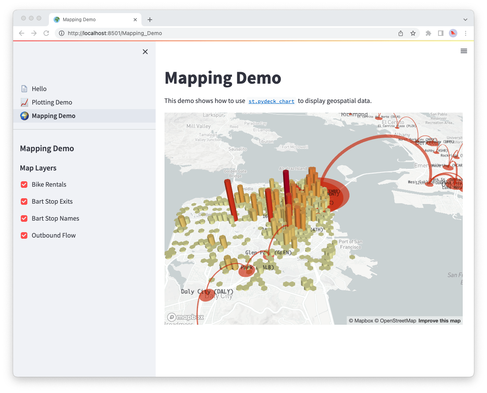Open the Hello page using its document icon

(x=24, y=89)
